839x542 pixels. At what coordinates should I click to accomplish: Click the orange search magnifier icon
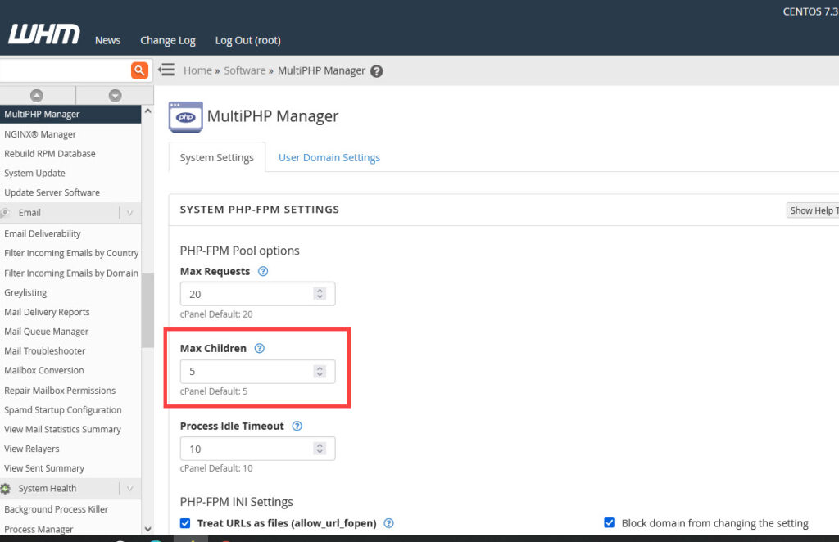[x=139, y=70]
